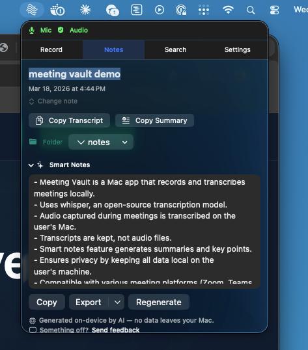Open the Export options dropdown arrow
Screen dimensions: 308x350
click(117, 303)
